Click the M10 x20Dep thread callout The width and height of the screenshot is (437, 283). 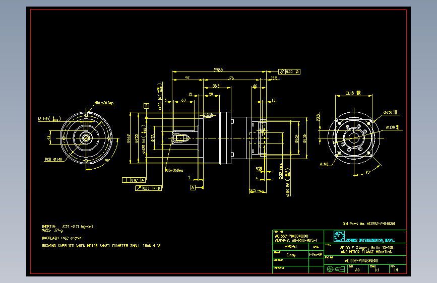click(104, 103)
